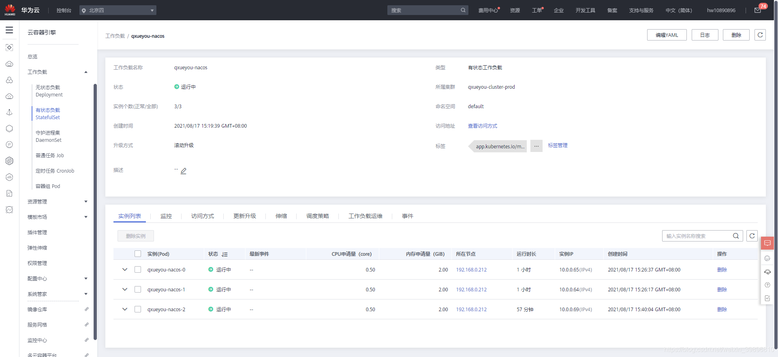Image resolution: width=778 pixels, height=357 pixels.
Task: Click the document icon in left rail
Action: pos(9,193)
